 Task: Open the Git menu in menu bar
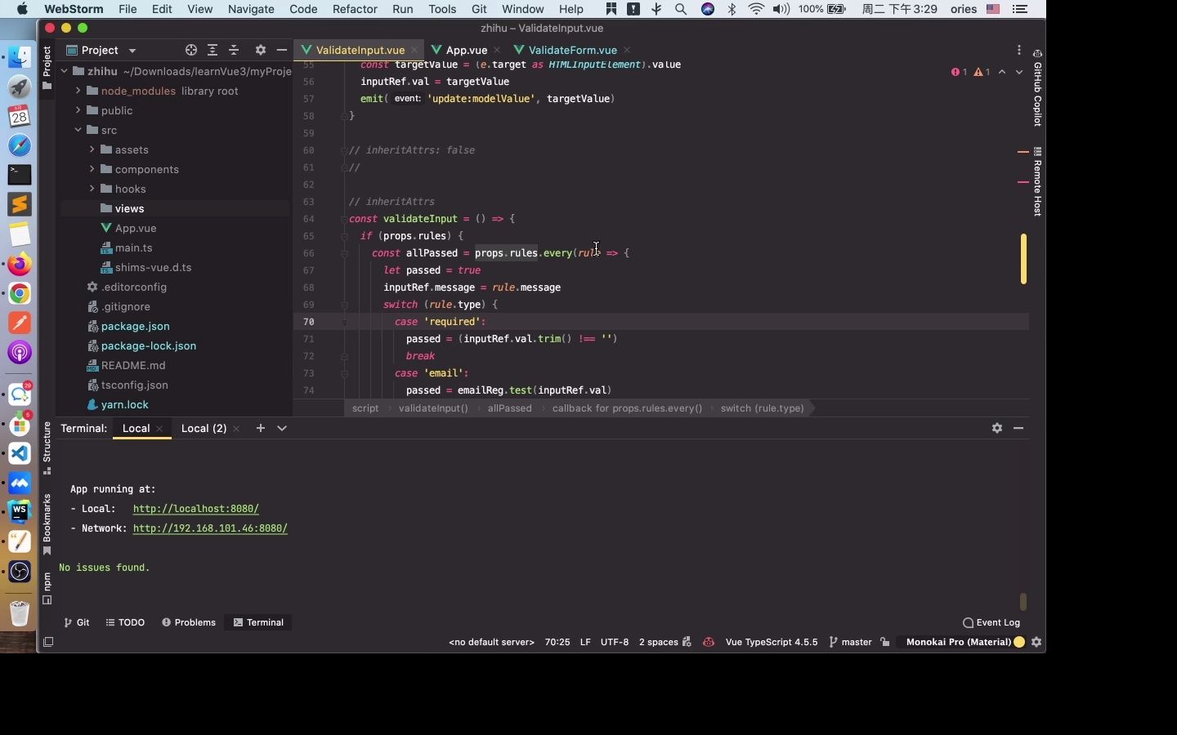click(x=479, y=9)
